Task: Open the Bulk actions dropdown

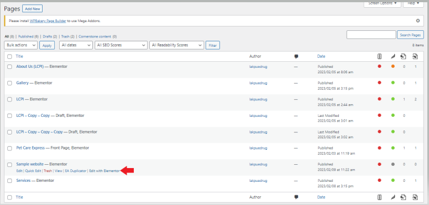Action: click(x=21, y=45)
